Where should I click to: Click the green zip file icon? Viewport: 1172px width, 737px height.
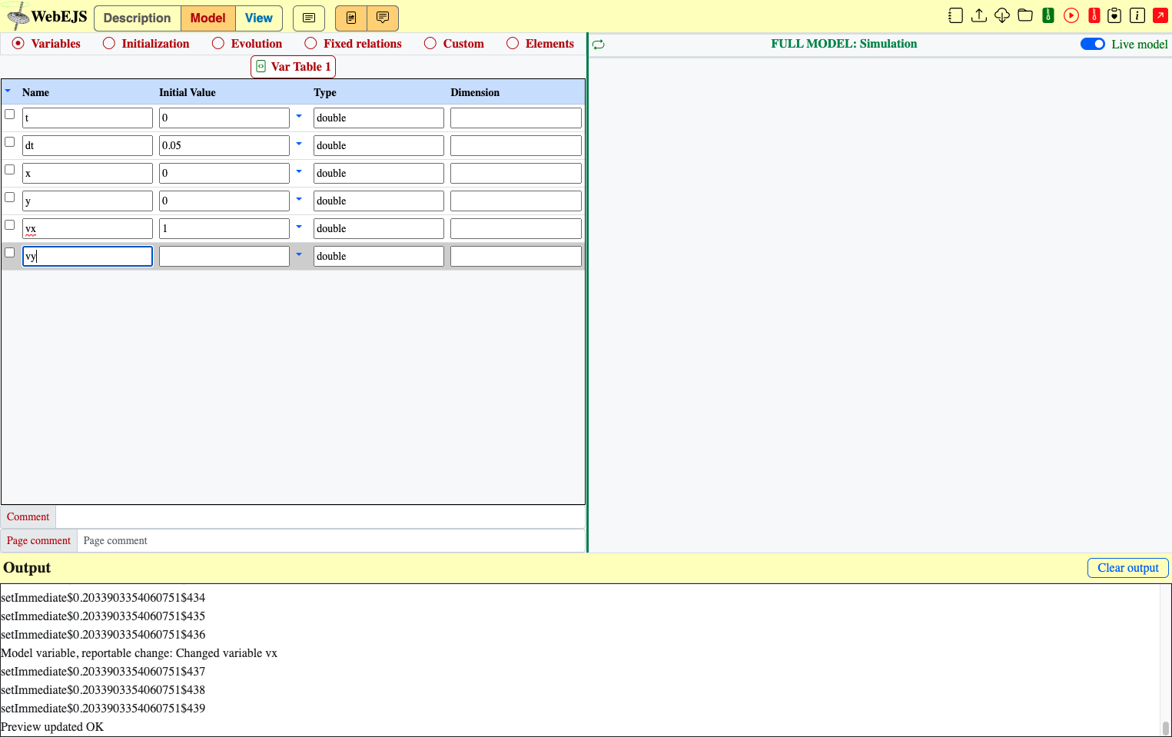click(1048, 15)
